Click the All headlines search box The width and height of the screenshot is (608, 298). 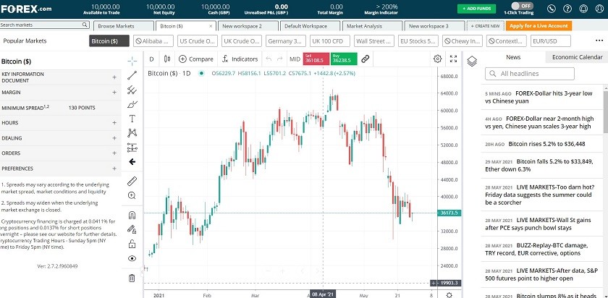[529, 74]
